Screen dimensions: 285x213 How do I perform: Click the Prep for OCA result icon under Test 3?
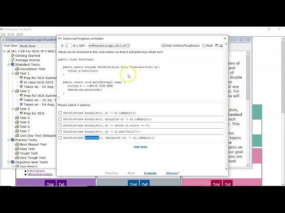coord(21,113)
